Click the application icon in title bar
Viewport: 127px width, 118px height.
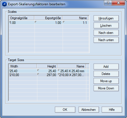pos(4,4)
